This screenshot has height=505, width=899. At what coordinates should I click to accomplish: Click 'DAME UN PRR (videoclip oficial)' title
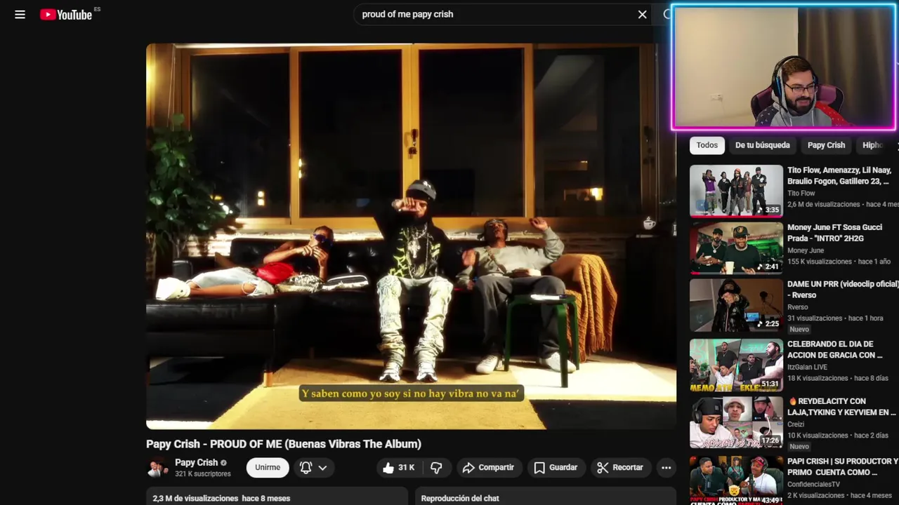(x=843, y=290)
